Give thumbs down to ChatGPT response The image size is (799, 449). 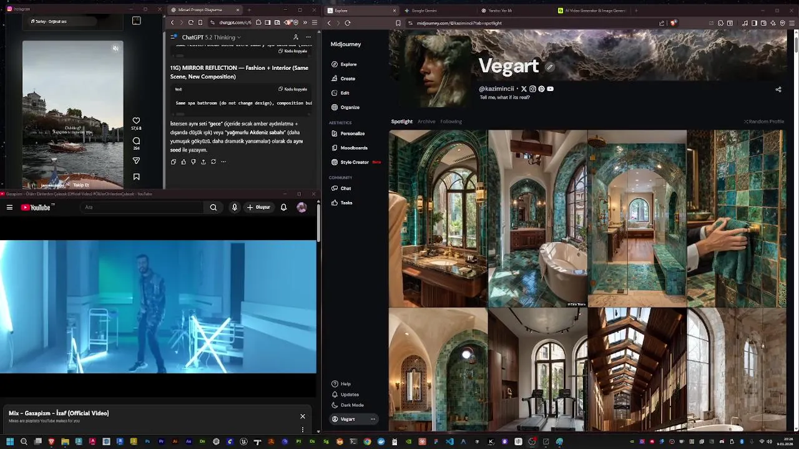point(194,162)
